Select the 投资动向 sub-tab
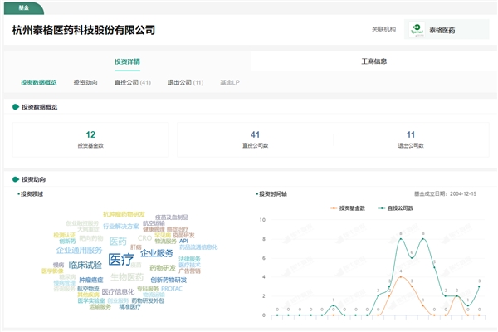 pos(85,82)
